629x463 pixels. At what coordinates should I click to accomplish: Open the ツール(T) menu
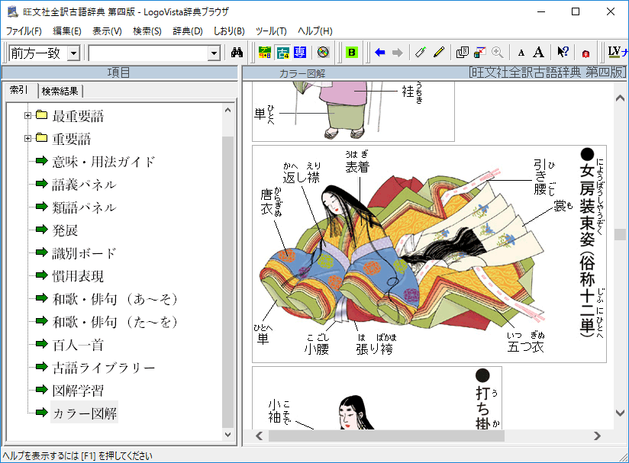coord(271,31)
